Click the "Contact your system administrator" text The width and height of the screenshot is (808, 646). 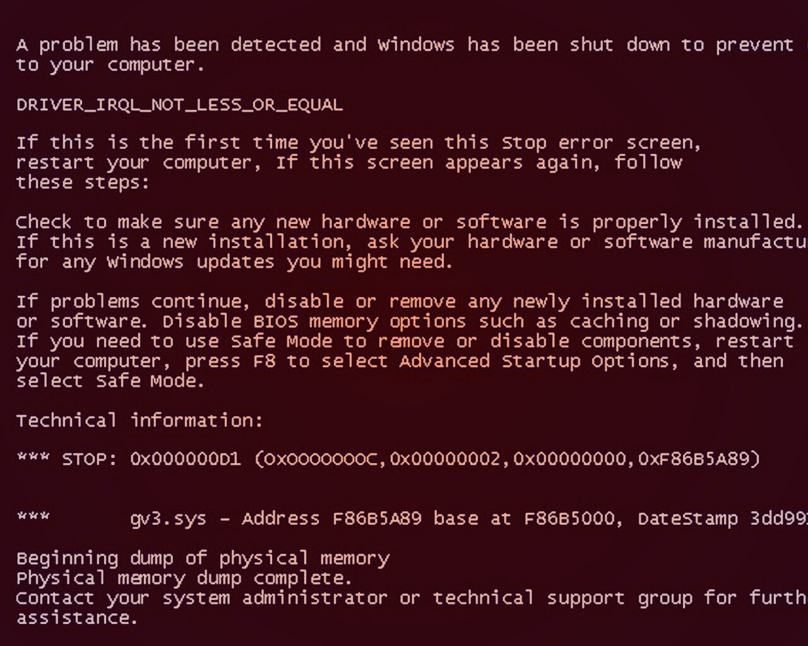[x=201, y=598]
